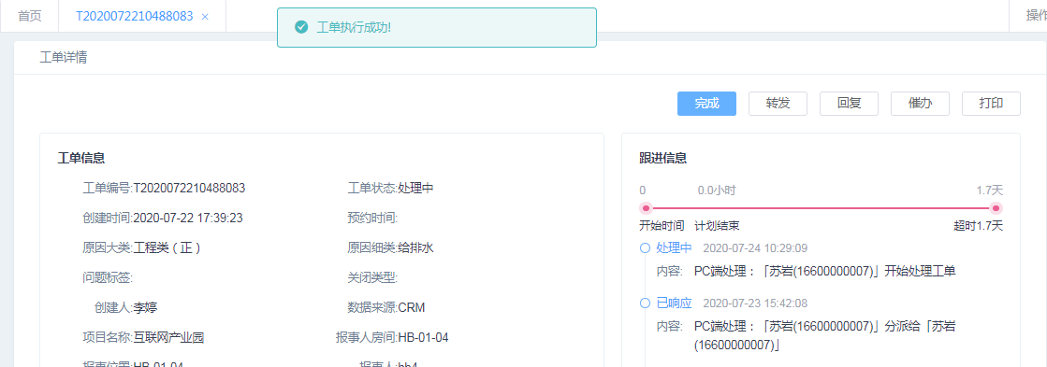Click the 原因大类:工程类（正） field
The width and height of the screenshot is (1047, 367).
142,247
